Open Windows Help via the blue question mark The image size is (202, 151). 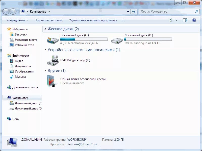(194, 20)
